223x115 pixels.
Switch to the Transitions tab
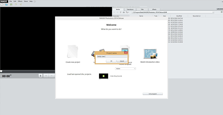pyautogui.click(x=130, y=9)
